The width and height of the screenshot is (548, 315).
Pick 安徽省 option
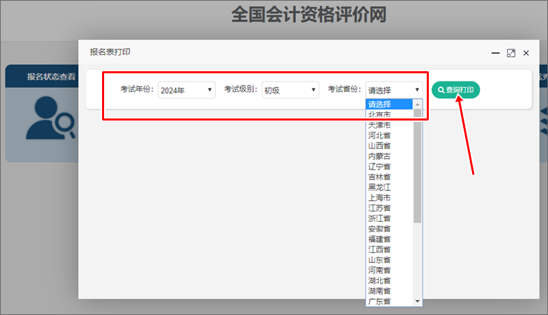[x=389, y=229]
